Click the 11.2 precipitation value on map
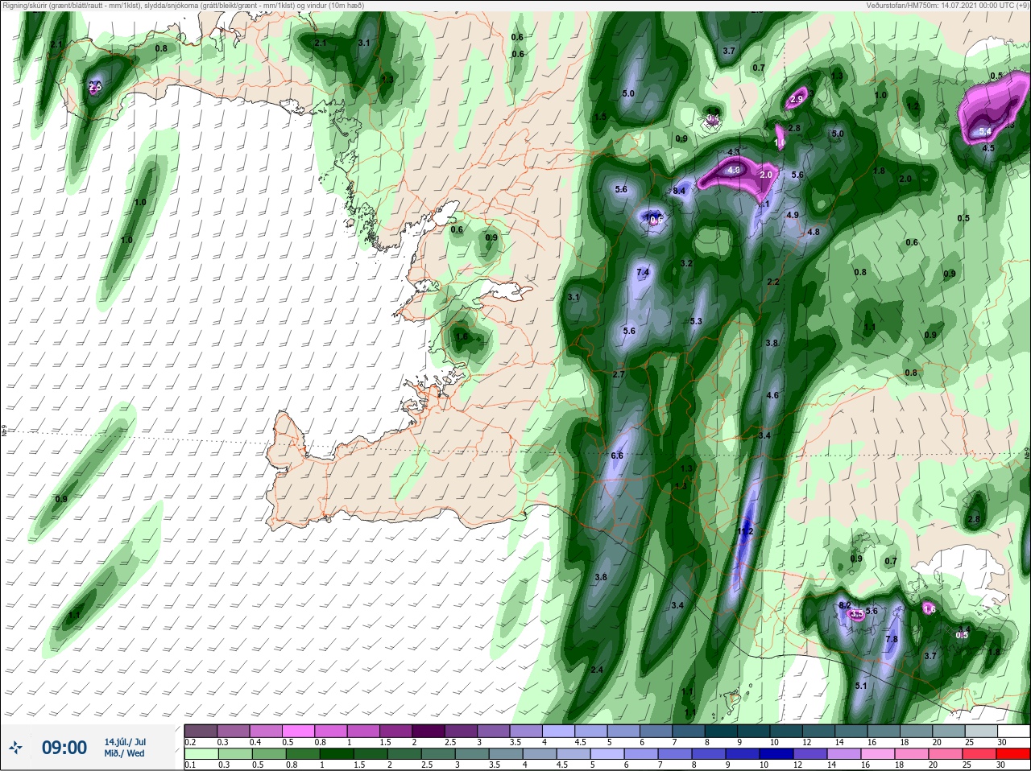Screen dimensions: 1031x771 (745, 531)
